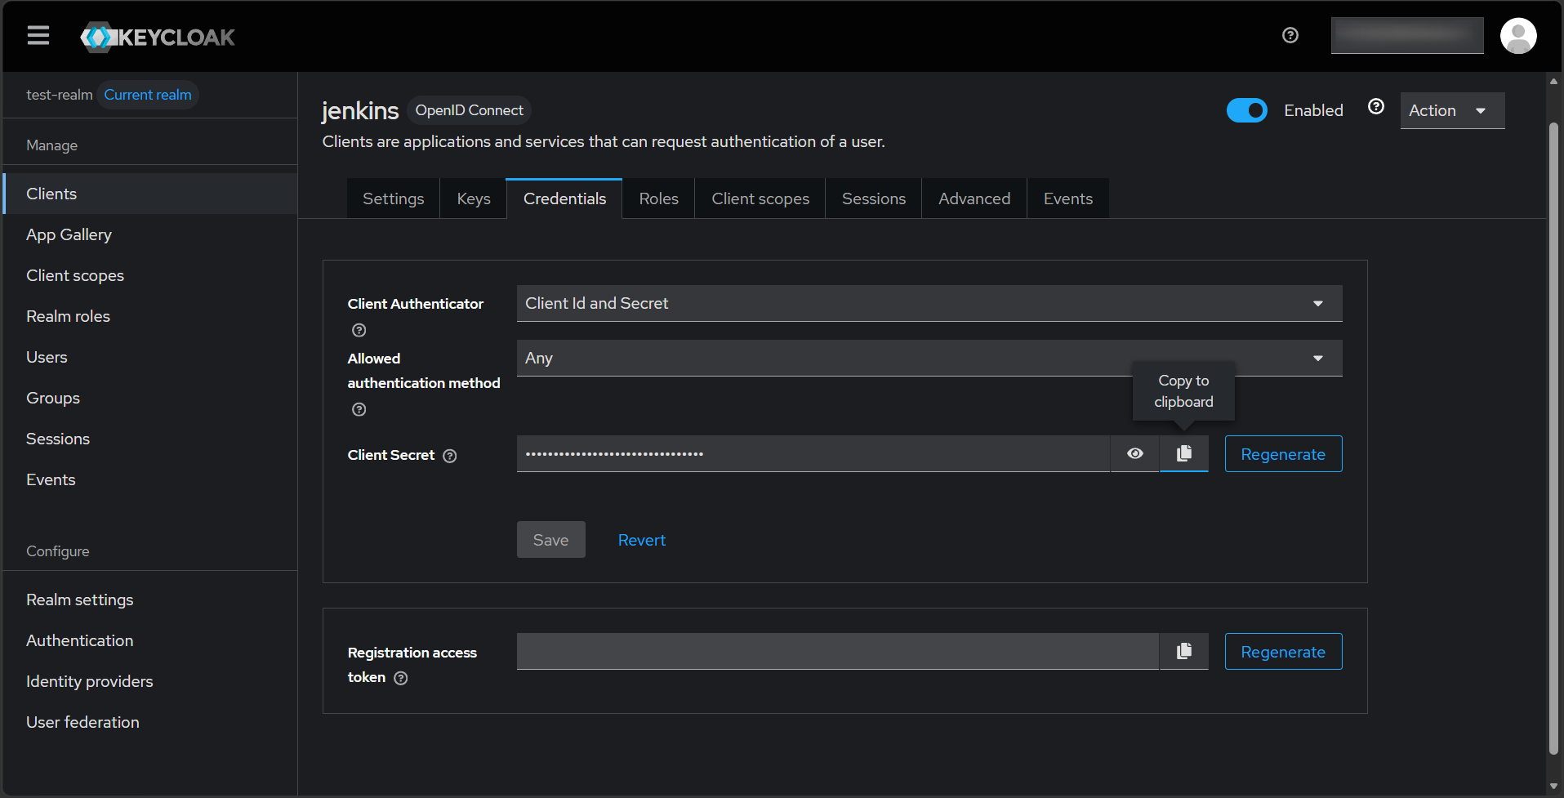The height and width of the screenshot is (798, 1564).
Task: Open the Client scopes tab
Action: 760,198
